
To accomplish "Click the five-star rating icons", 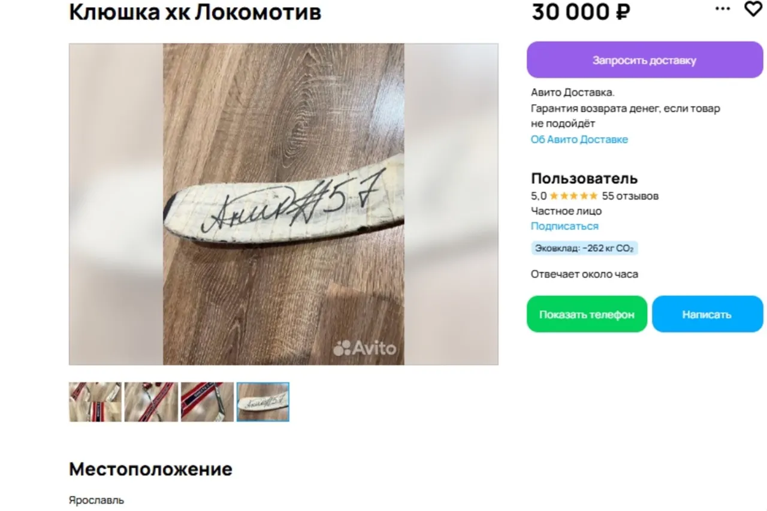I will click(x=573, y=196).
